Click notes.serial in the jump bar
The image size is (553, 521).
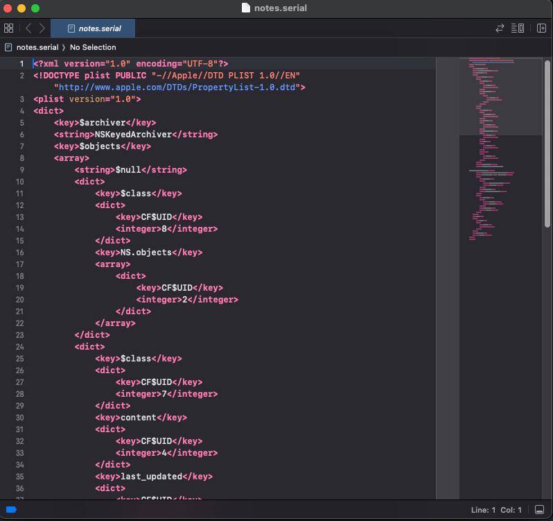pyautogui.click(x=36, y=47)
